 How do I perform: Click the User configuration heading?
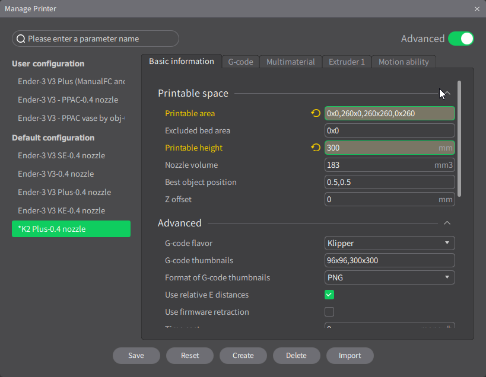[48, 64]
